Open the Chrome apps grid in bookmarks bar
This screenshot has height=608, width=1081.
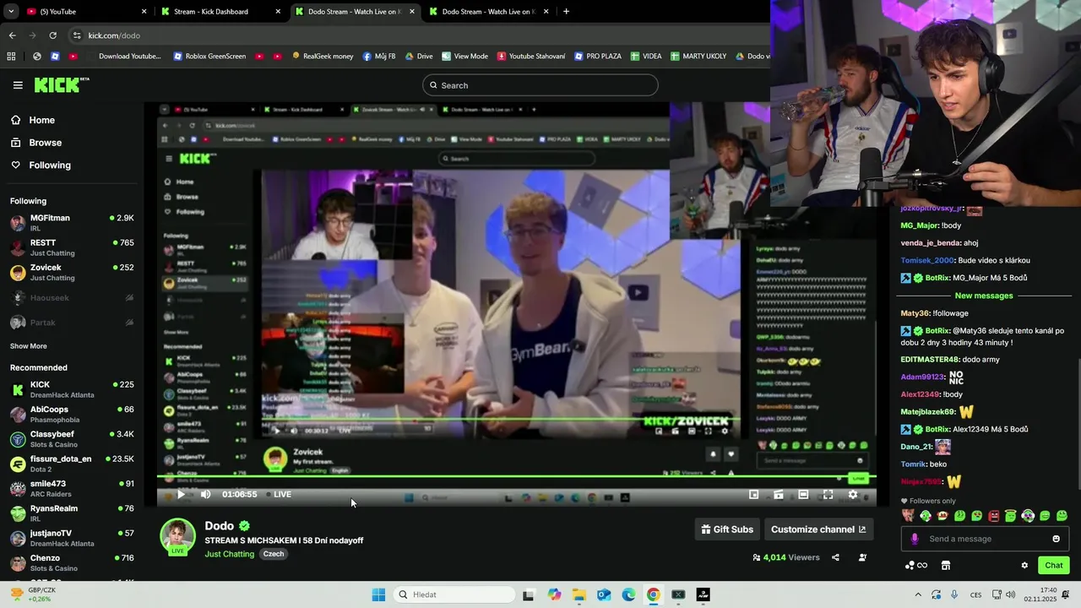pyautogui.click(x=11, y=57)
